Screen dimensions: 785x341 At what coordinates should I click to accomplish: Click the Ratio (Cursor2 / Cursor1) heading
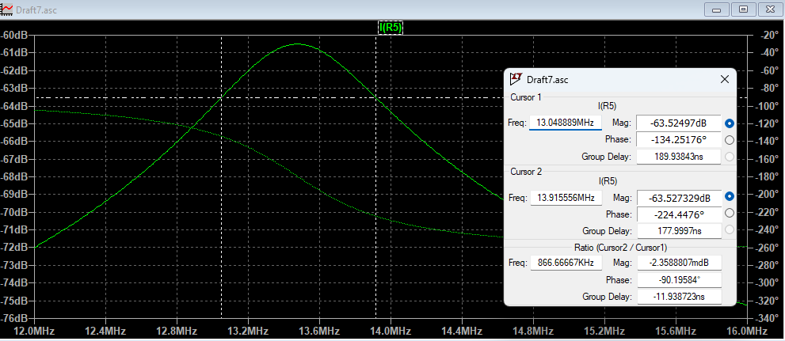tap(620, 247)
